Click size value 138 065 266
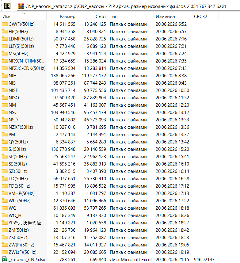This screenshot has height=263, width=240. (63, 76)
